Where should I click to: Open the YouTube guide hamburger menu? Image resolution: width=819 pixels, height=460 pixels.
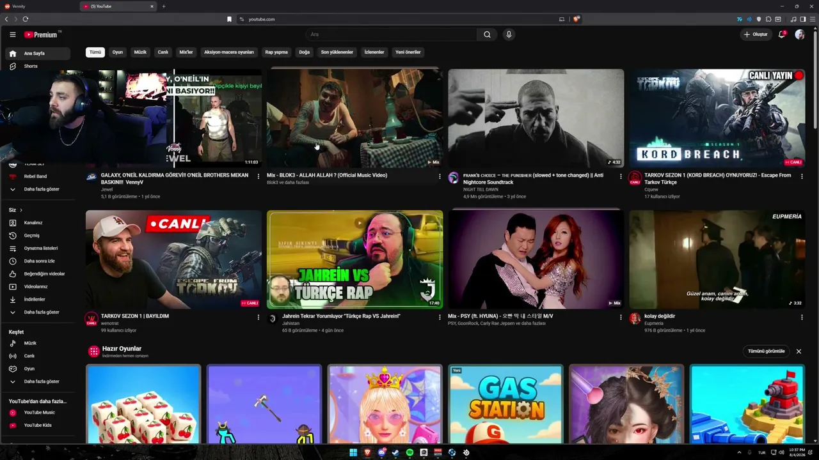(13, 34)
